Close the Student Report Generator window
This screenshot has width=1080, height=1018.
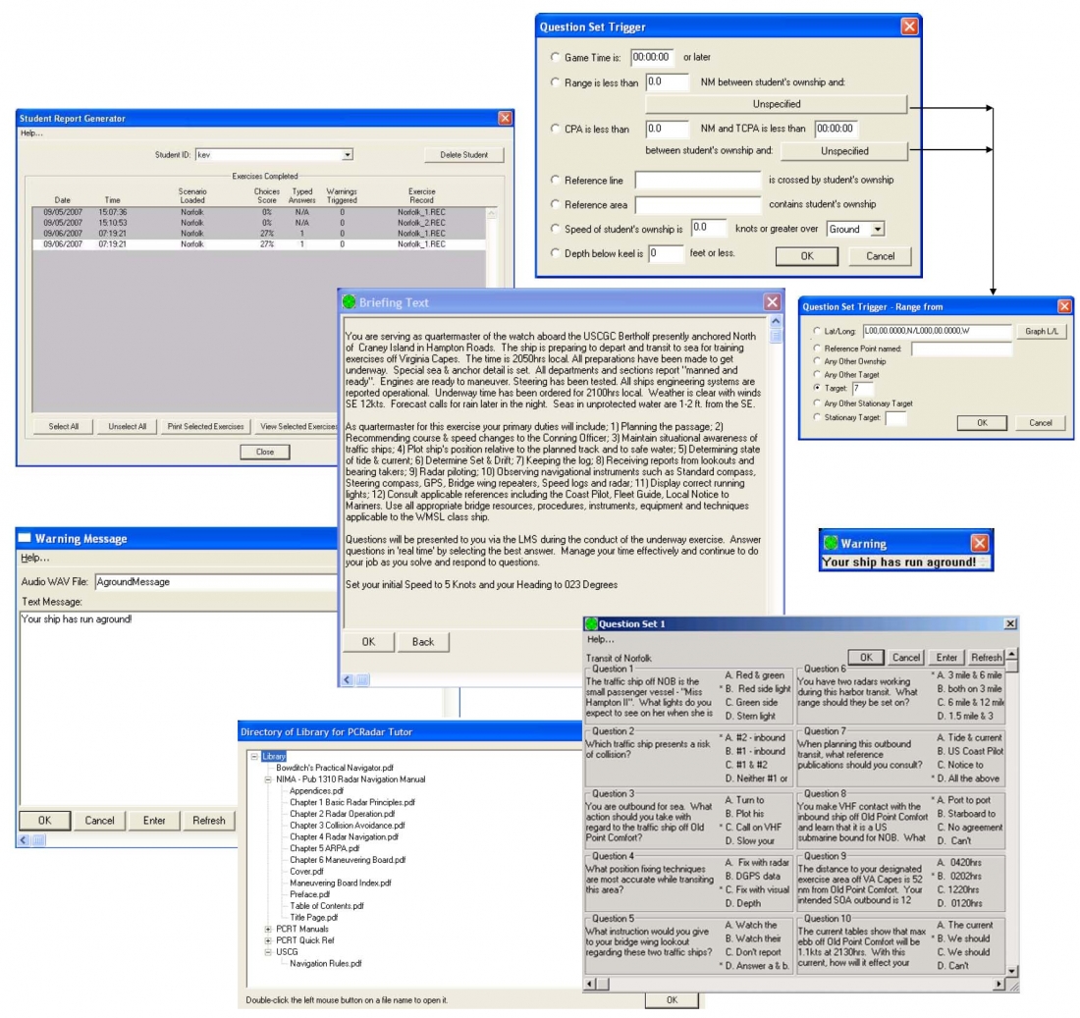(505, 119)
